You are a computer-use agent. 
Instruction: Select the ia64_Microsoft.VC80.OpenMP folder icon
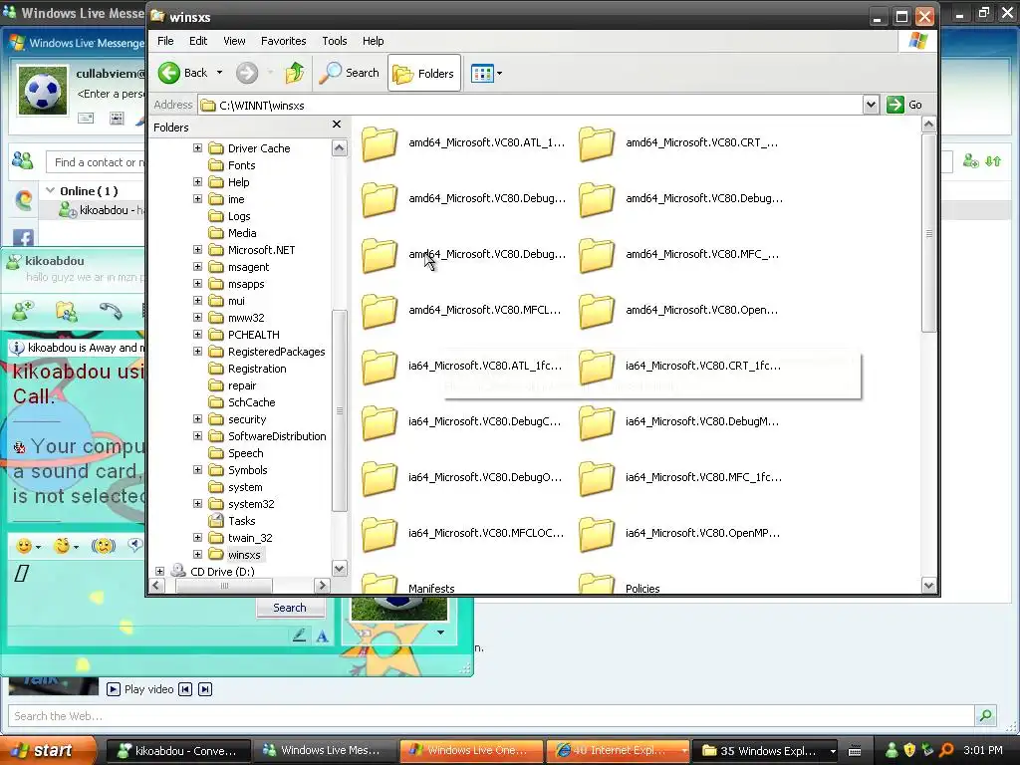[x=597, y=535]
